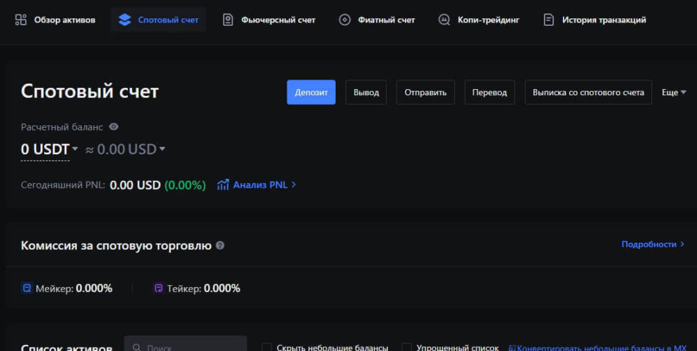The image size is (697, 351).
Task: Open the Подробности link
Action: [x=652, y=244]
